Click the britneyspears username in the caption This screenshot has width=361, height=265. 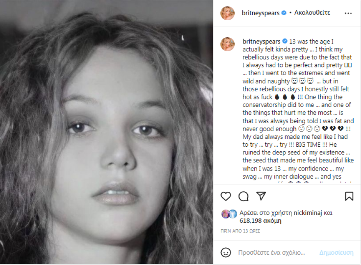coord(261,41)
